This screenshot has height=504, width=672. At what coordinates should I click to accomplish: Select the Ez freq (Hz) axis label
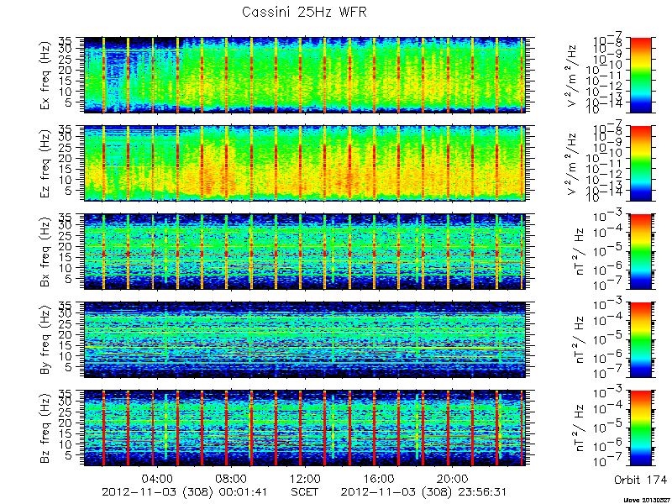point(46,163)
